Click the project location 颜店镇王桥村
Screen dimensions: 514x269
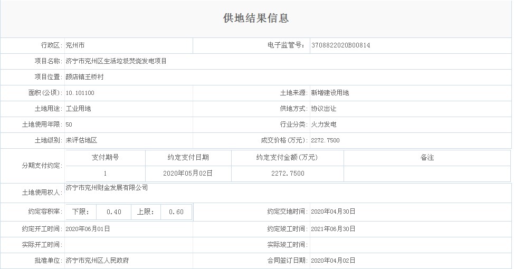pos(84,77)
